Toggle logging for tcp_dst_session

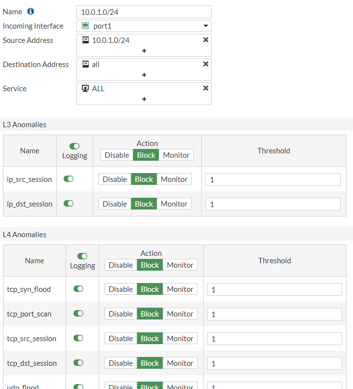click(78, 363)
